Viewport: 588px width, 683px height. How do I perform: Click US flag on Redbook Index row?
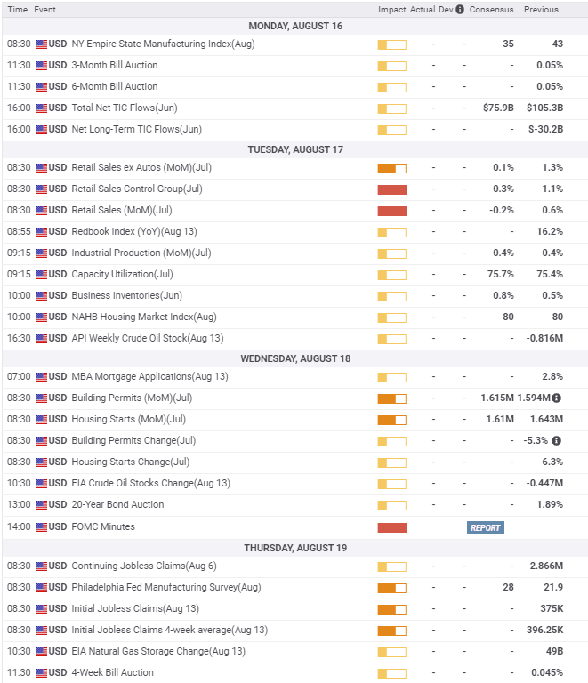click(42, 232)
